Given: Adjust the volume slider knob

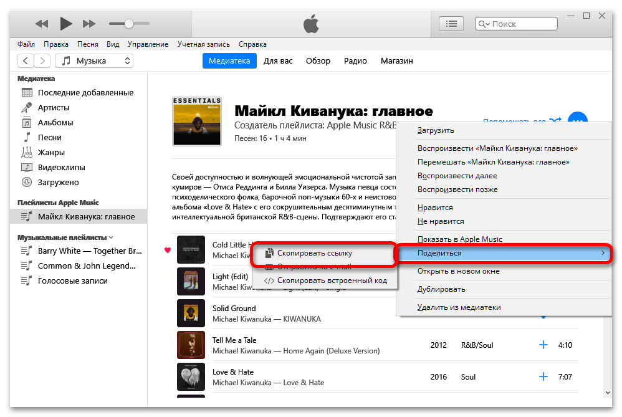Looking at the screenshot, I should (129, 24).
